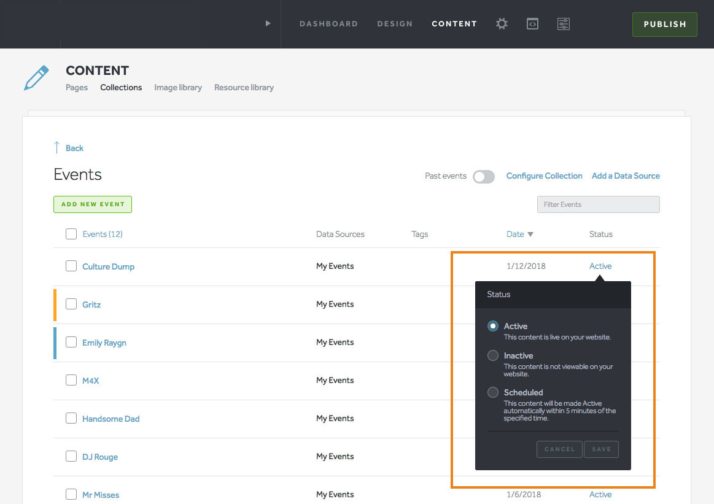Click Cancel in Status popup
This screenshot has width=714, height=504.
coord(560,449)
